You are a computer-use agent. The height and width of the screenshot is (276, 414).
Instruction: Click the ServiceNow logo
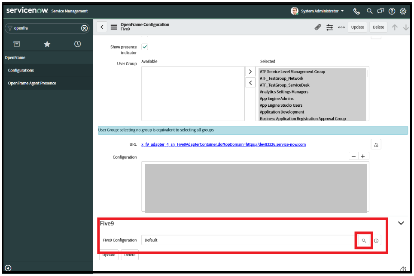point(27,11)
